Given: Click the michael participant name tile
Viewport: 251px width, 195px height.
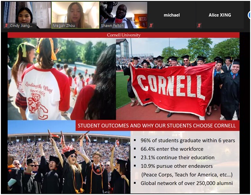Looking at the screenshot, I should (172, 15).
